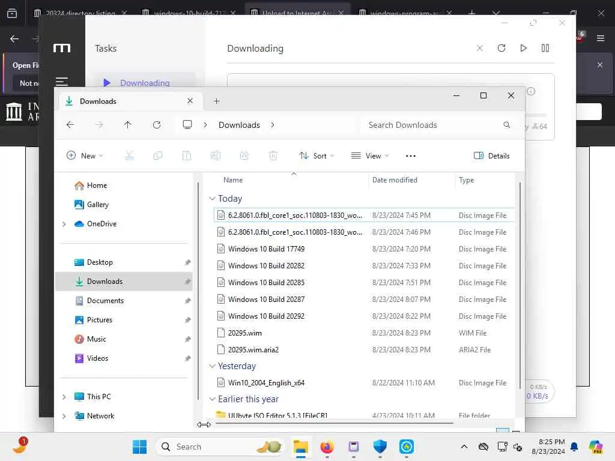Sort files by Date modified column

coord(395,180)
